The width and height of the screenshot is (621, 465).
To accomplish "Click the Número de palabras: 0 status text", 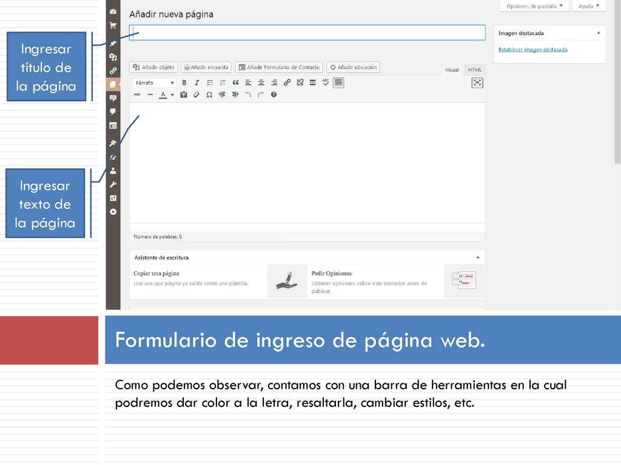I will [158, 237].
